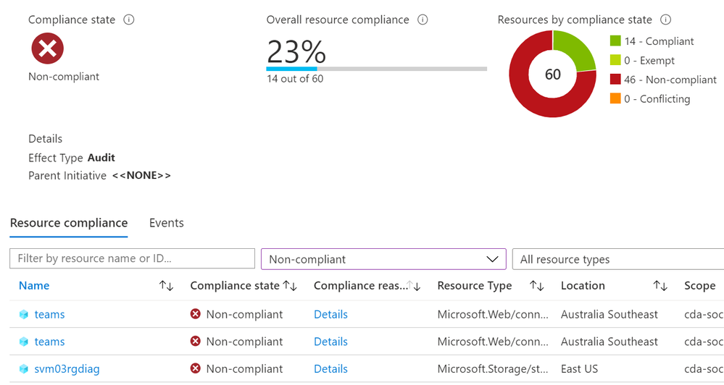Viewport: 724px width, 385px height.
Task: Select the Resource compliance tab
Action: (x=69, y=223)
